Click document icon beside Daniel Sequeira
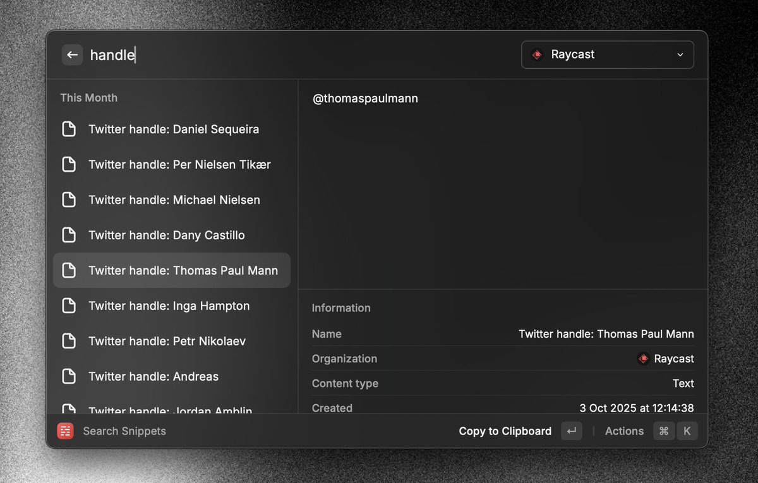The image size is (758, 483). pyautogui.click(x=68, y=129)
